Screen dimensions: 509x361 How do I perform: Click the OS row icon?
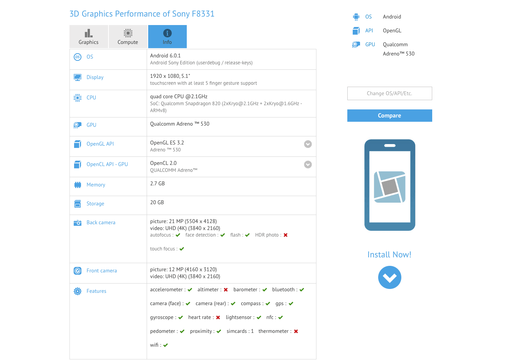point(78,57)
